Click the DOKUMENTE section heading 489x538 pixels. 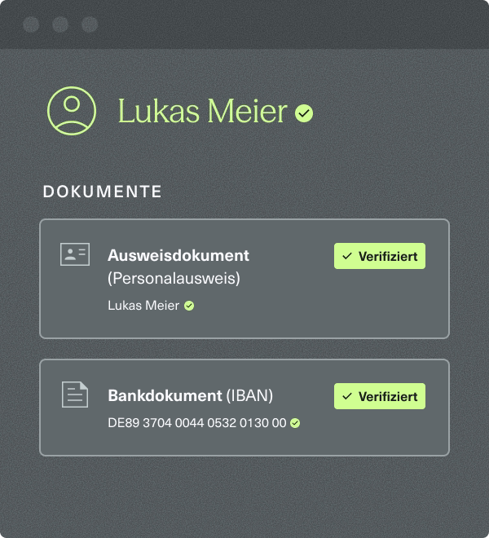[103, 192]
